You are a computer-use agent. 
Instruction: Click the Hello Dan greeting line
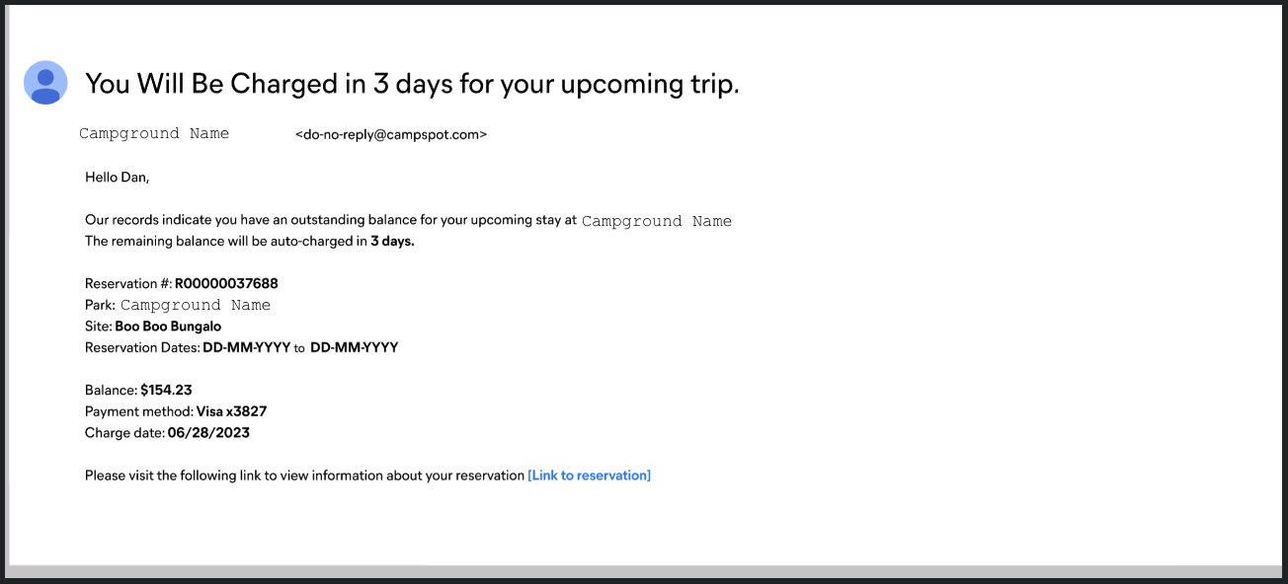(x=117, y=178)
